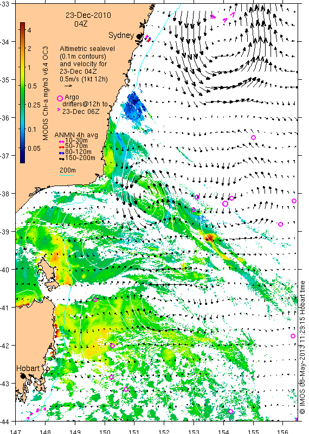
Task: Click the dark blue bottom of the colorbar
Action: [x=22, y=160]
